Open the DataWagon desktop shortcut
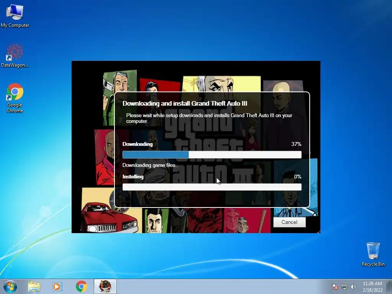The image size is (392, 294). click(15, 56)
